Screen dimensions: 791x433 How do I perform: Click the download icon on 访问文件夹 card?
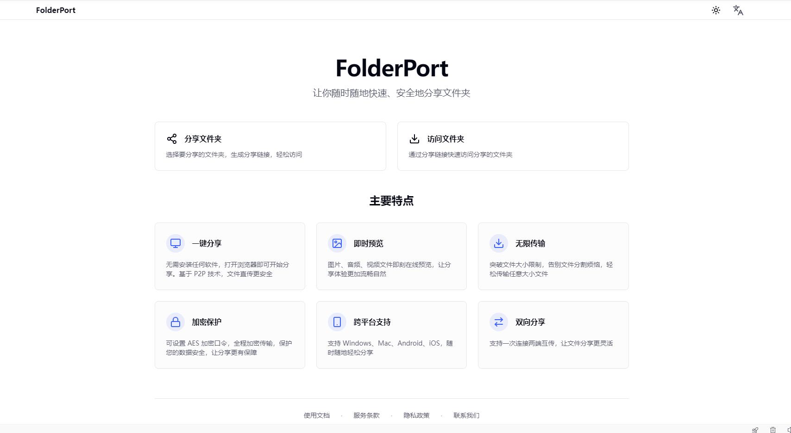(x=414, y=138)
